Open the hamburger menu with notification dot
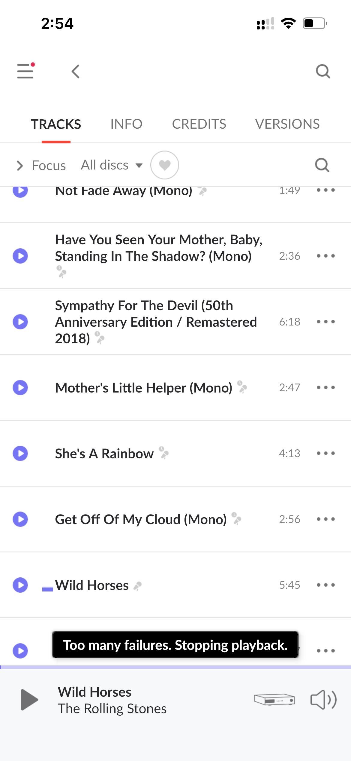The height and width of the screenshot is (761, 351). [25, 71]
